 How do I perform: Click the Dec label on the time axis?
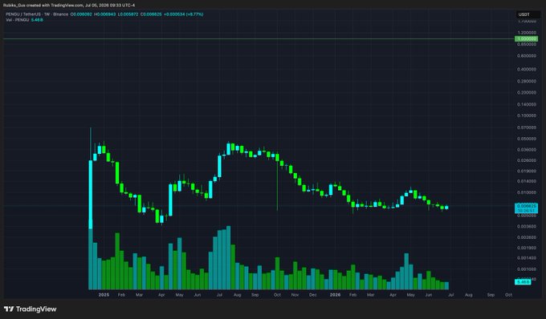tap(312, 295)
